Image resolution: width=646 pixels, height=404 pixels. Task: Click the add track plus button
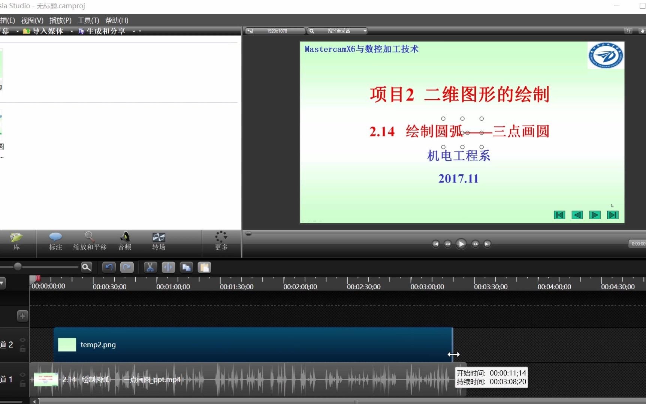[22, 316]
